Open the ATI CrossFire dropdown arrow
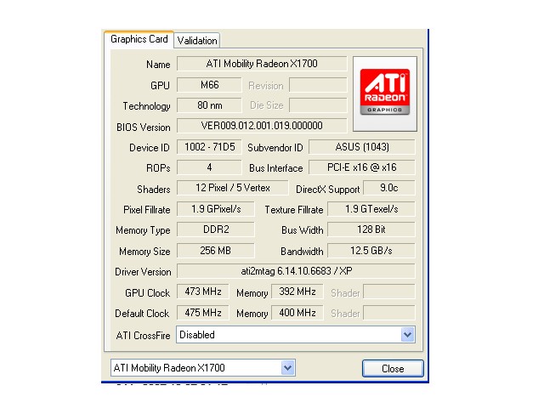 [x=407, y=335]
